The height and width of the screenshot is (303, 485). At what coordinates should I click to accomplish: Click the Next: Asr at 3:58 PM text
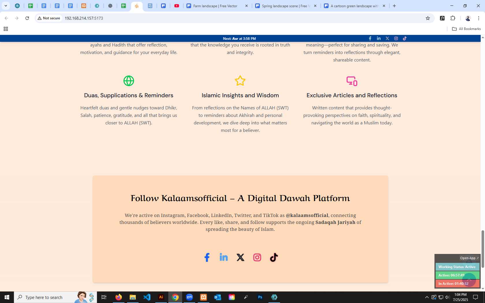point(239,38)
